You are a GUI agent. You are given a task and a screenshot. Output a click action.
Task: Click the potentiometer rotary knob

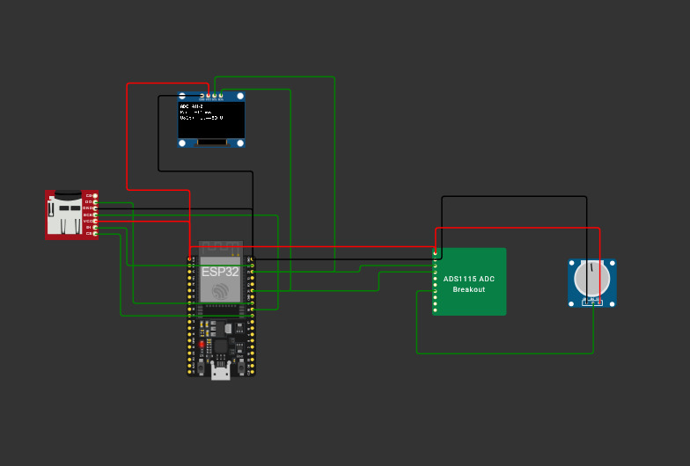pos(591,278)
